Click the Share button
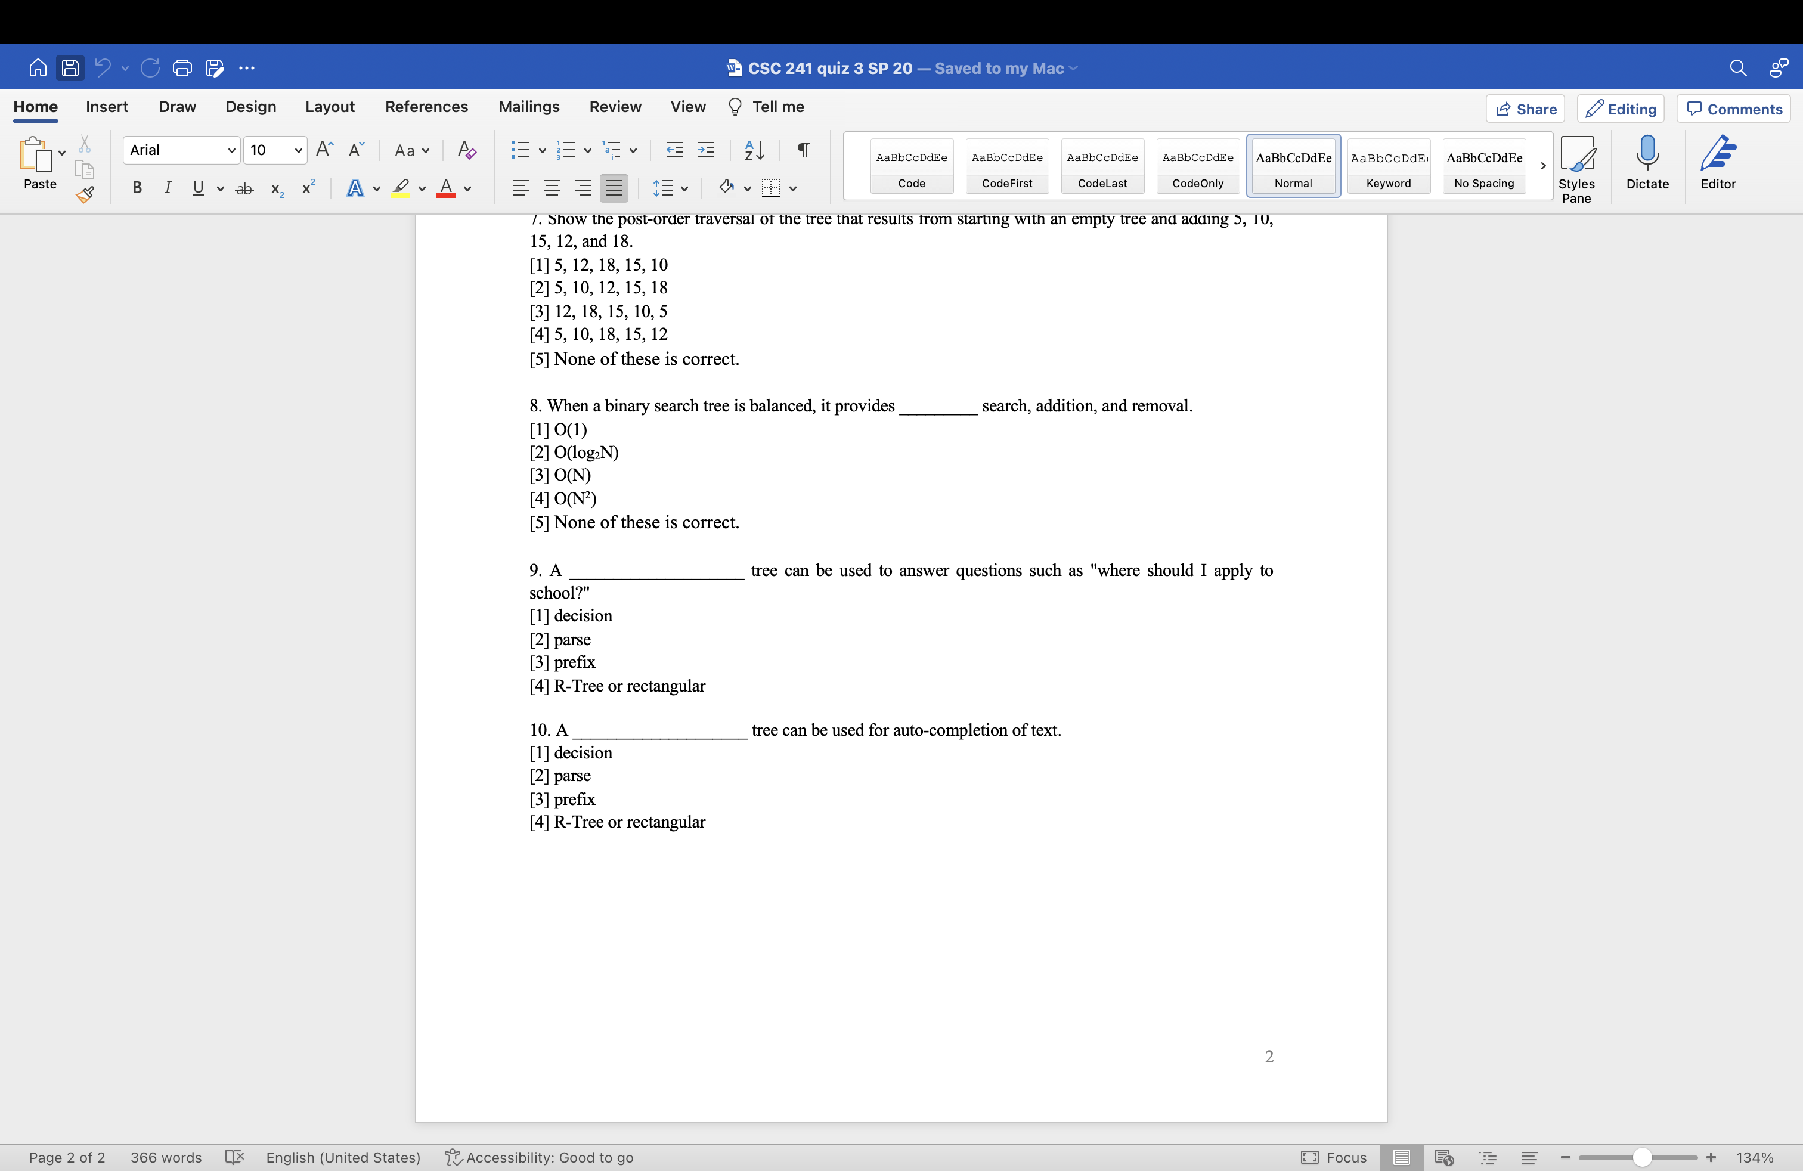 tap(1525, 109)
